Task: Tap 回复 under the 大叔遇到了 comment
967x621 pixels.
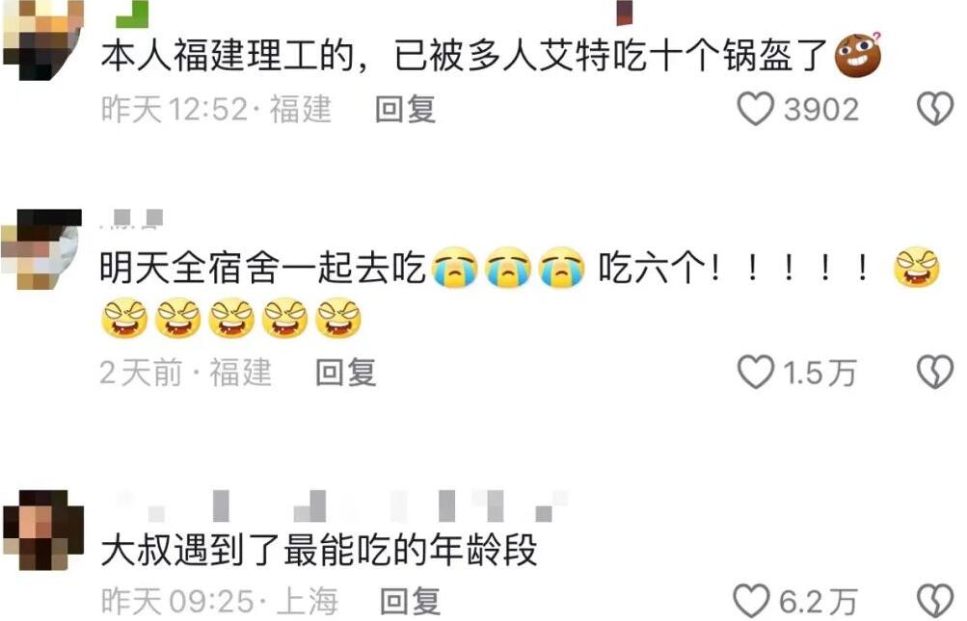Action: [410, 602]
